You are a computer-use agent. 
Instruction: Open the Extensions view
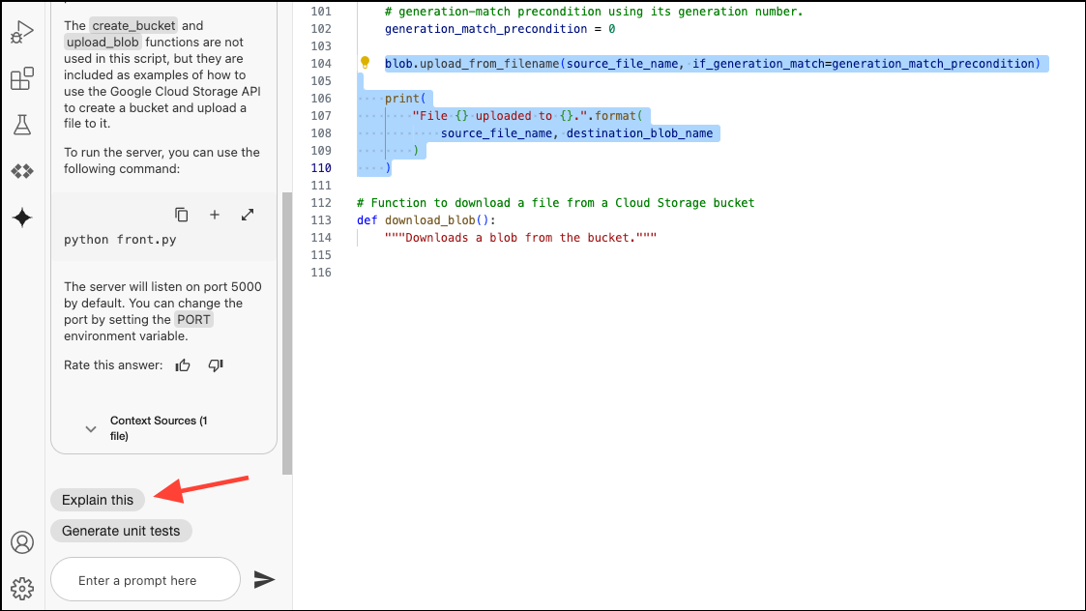click(21, 78)
